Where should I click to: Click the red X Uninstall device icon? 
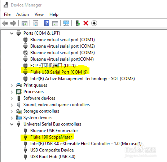(86, 23)
